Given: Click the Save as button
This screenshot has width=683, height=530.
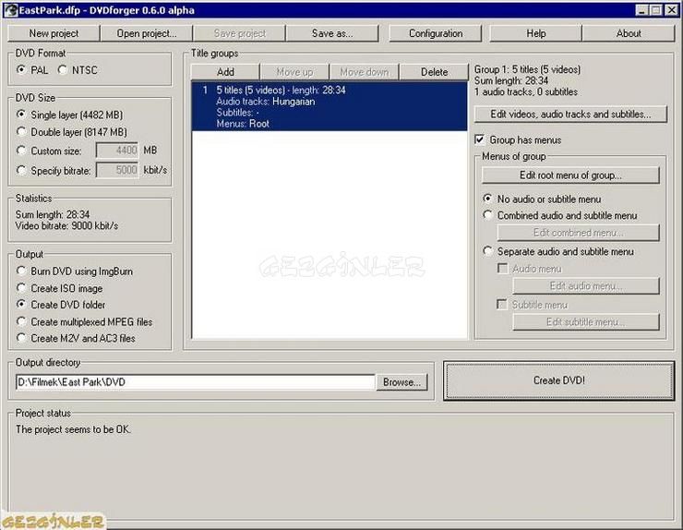Looking at the screenshot, I should (331, 33).
